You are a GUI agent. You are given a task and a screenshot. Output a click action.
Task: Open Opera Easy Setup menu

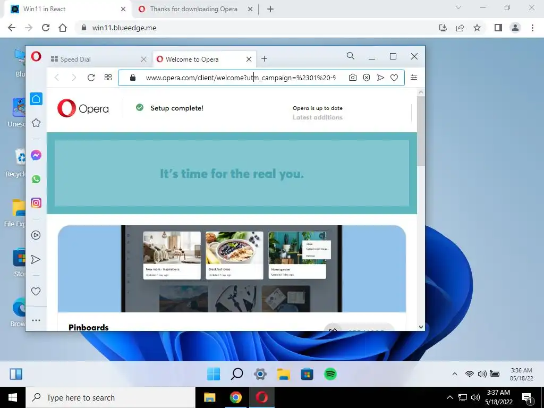point(413,78)
